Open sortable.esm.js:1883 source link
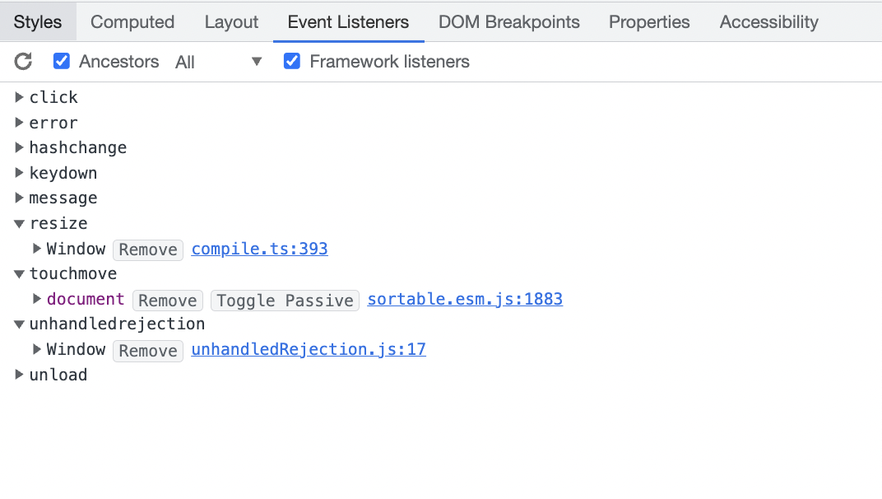 pyautogui.click(x=465, y=299)
